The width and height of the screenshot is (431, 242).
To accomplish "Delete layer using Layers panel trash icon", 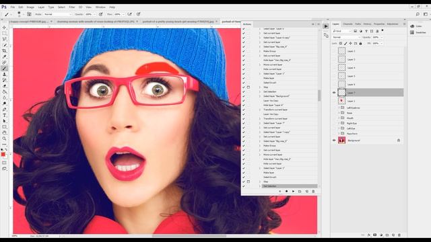I will [x=399, y=235].
